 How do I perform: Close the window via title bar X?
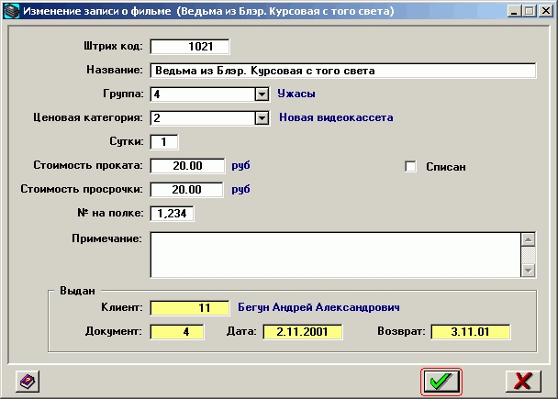(545, 11)
